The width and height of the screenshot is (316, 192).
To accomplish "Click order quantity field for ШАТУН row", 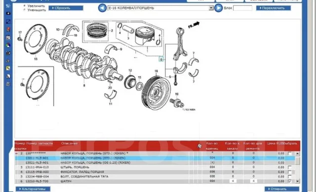I will click(233, 181).
